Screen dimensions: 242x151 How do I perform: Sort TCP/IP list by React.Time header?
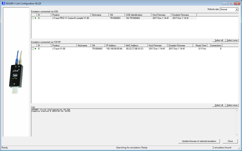pos(200,46)
